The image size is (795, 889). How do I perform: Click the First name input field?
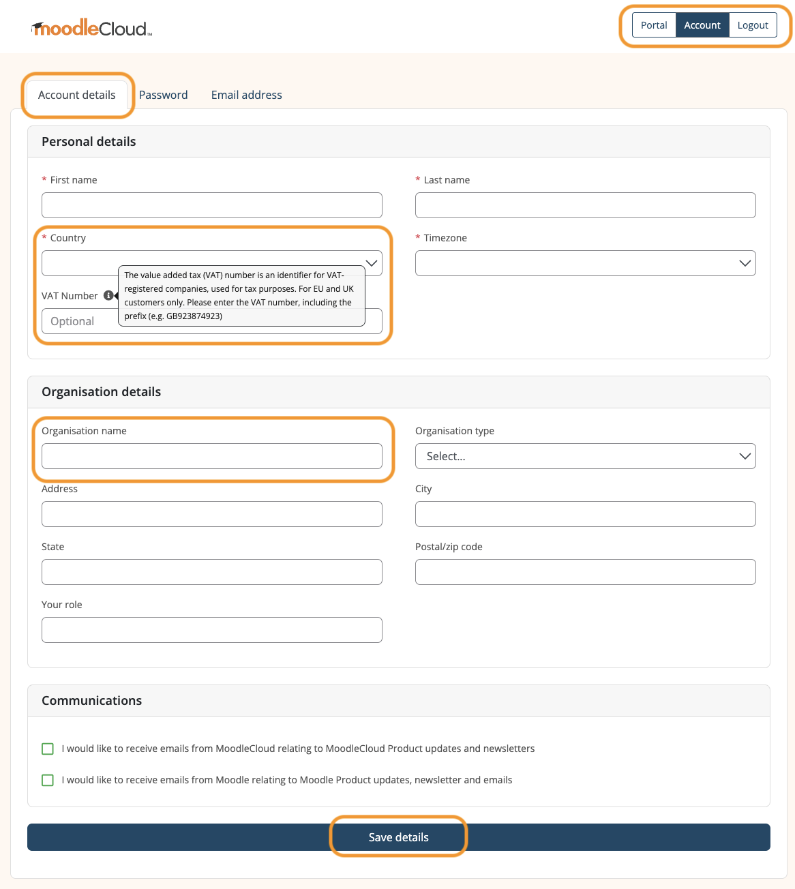[211, 205]
